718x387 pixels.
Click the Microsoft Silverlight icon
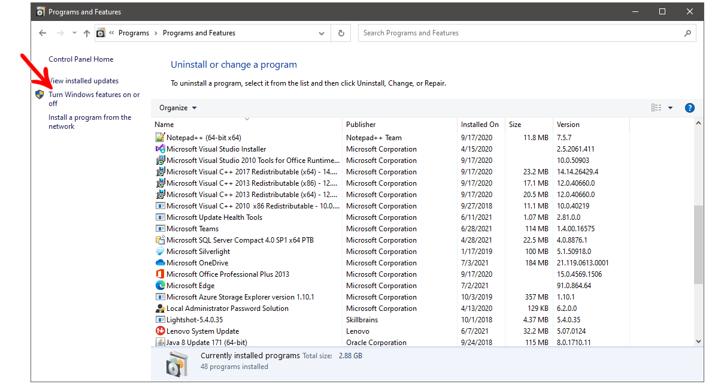pyautogui.click(x=160, y=252)
